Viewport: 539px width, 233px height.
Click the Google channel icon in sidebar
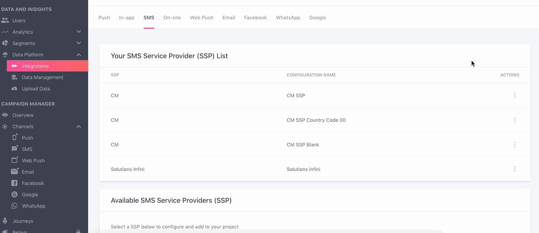[14, 194]
